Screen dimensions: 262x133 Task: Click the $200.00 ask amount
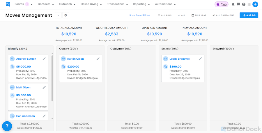(x=73, y=67)
